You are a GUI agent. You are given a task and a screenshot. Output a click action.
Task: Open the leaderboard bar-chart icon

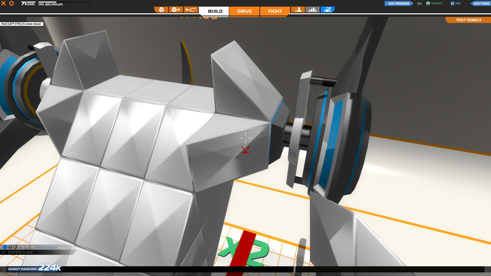point(313,10)
